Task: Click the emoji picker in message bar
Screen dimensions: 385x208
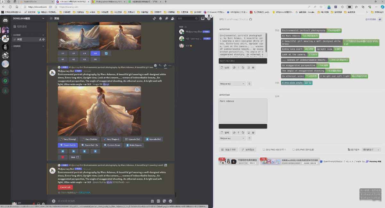Action: [x=170, y=201]
